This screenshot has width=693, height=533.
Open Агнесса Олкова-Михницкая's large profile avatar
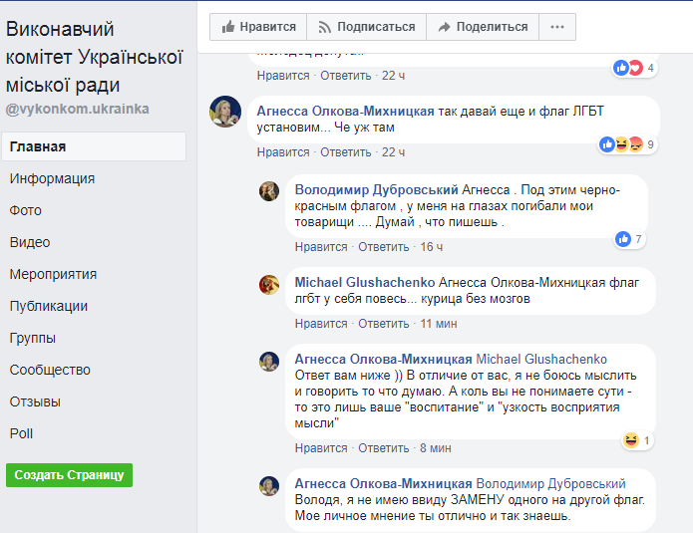224,112
